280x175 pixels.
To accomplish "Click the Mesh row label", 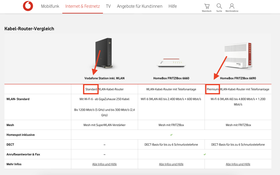I will coord(10,125).
